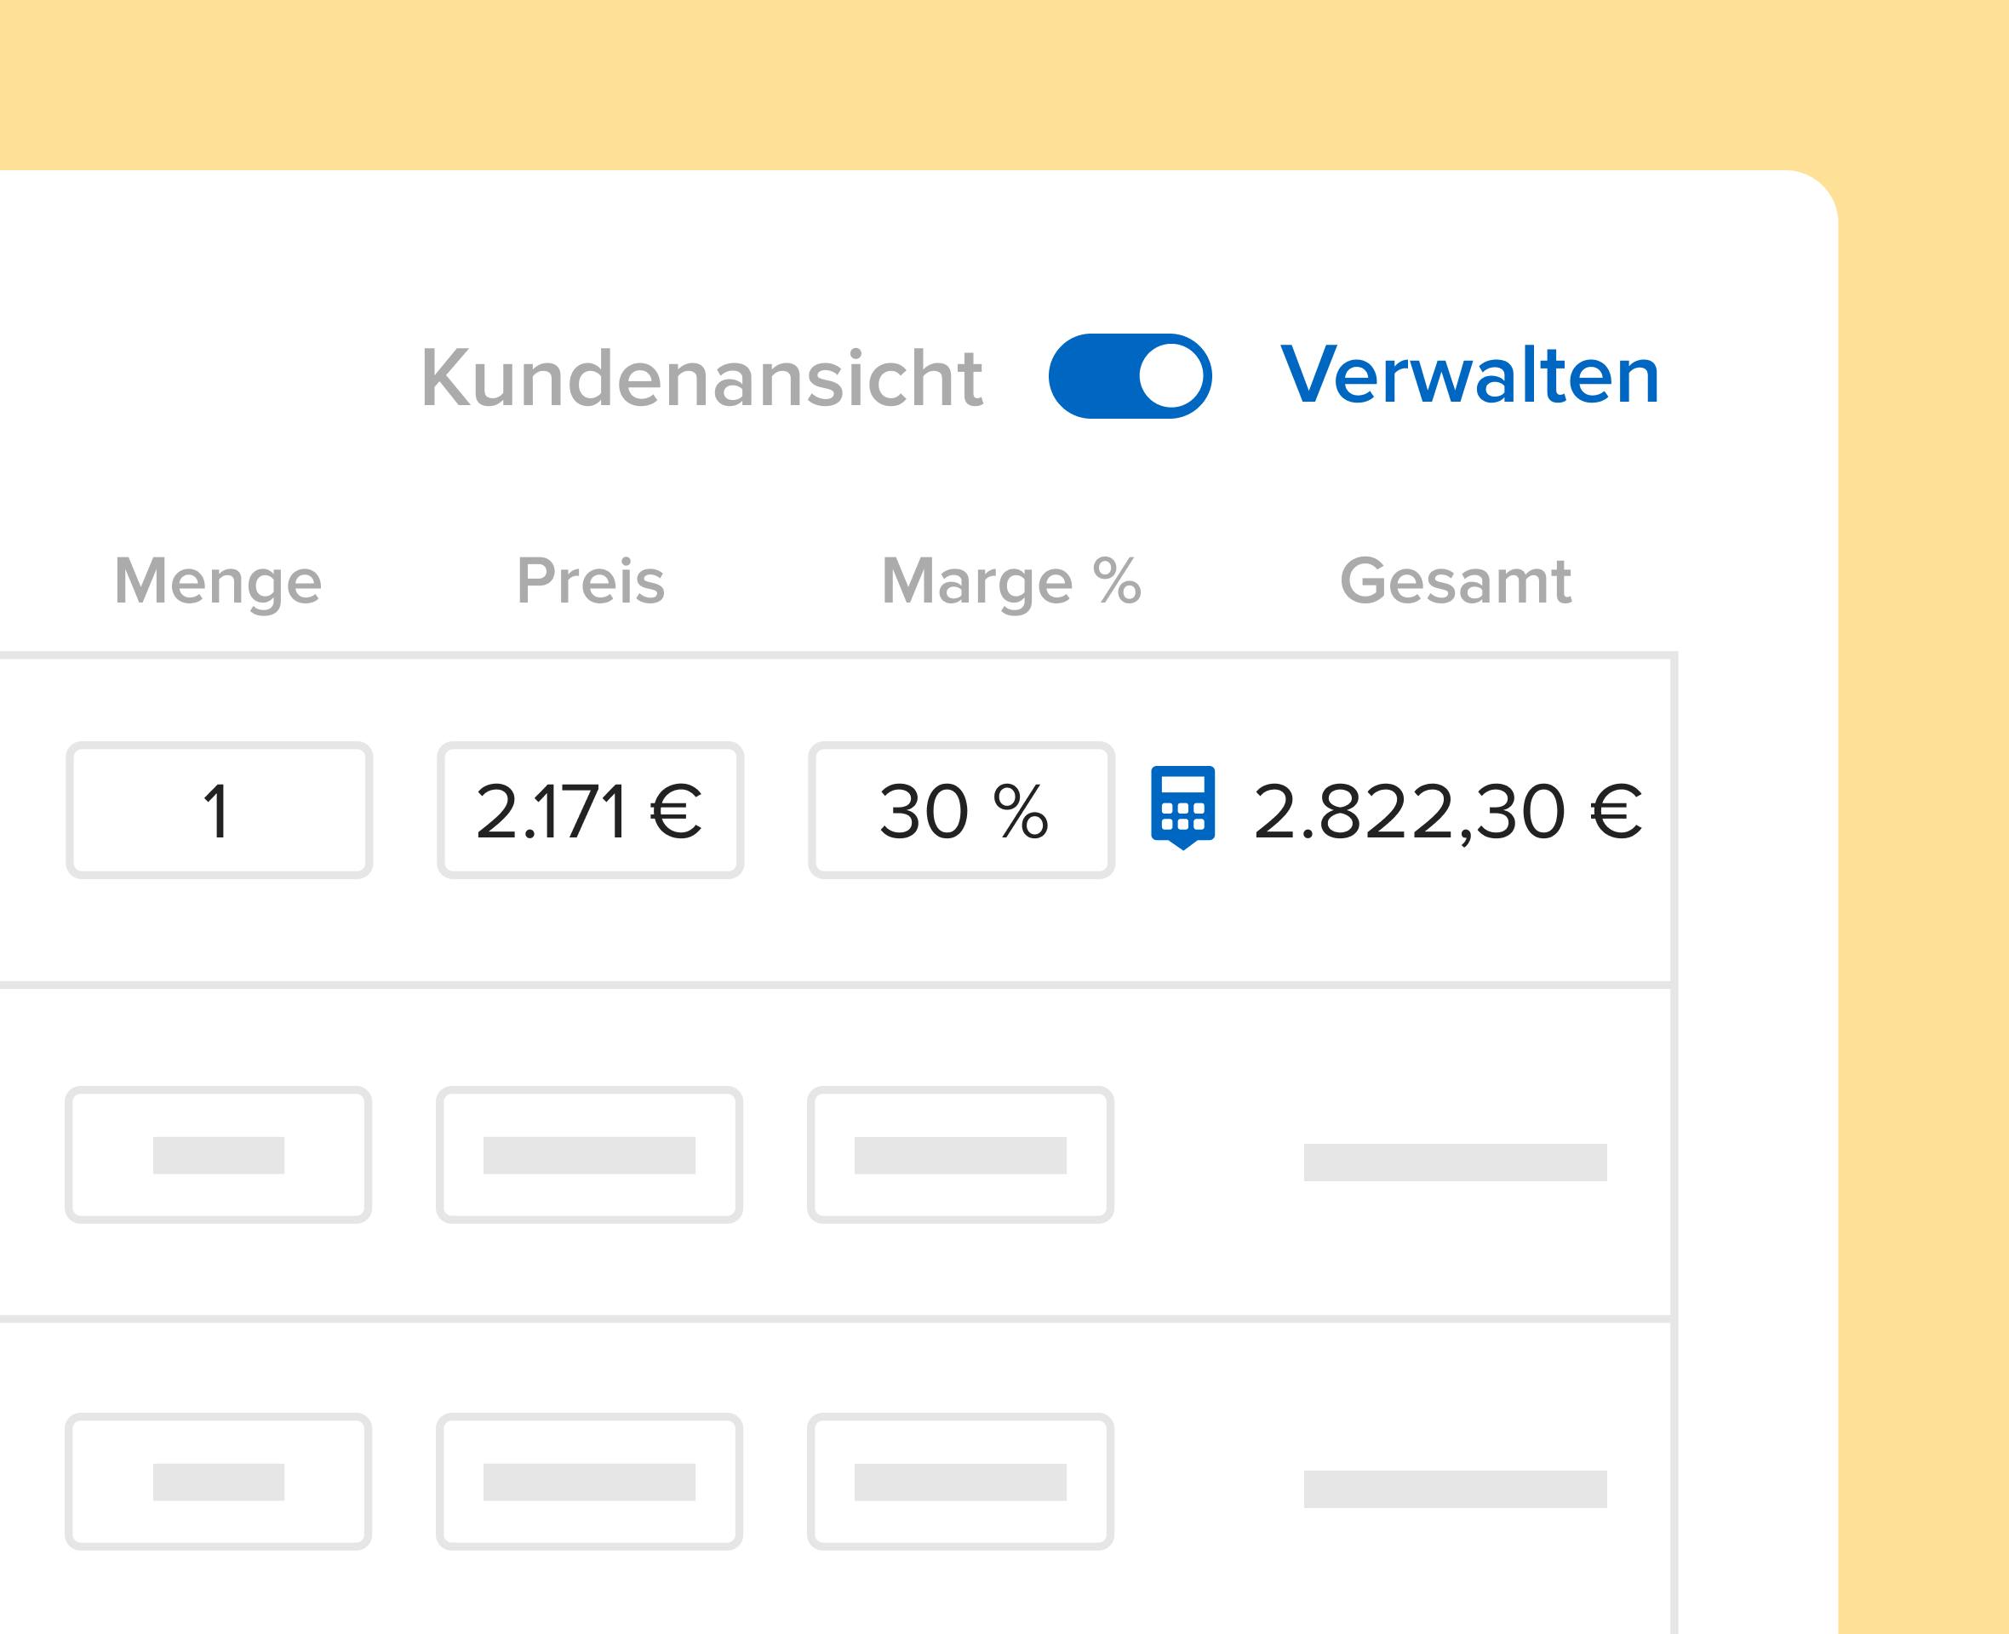
Task: Toggle the Kundenansicht/Verwalten switch
Action: (1130, 375)
